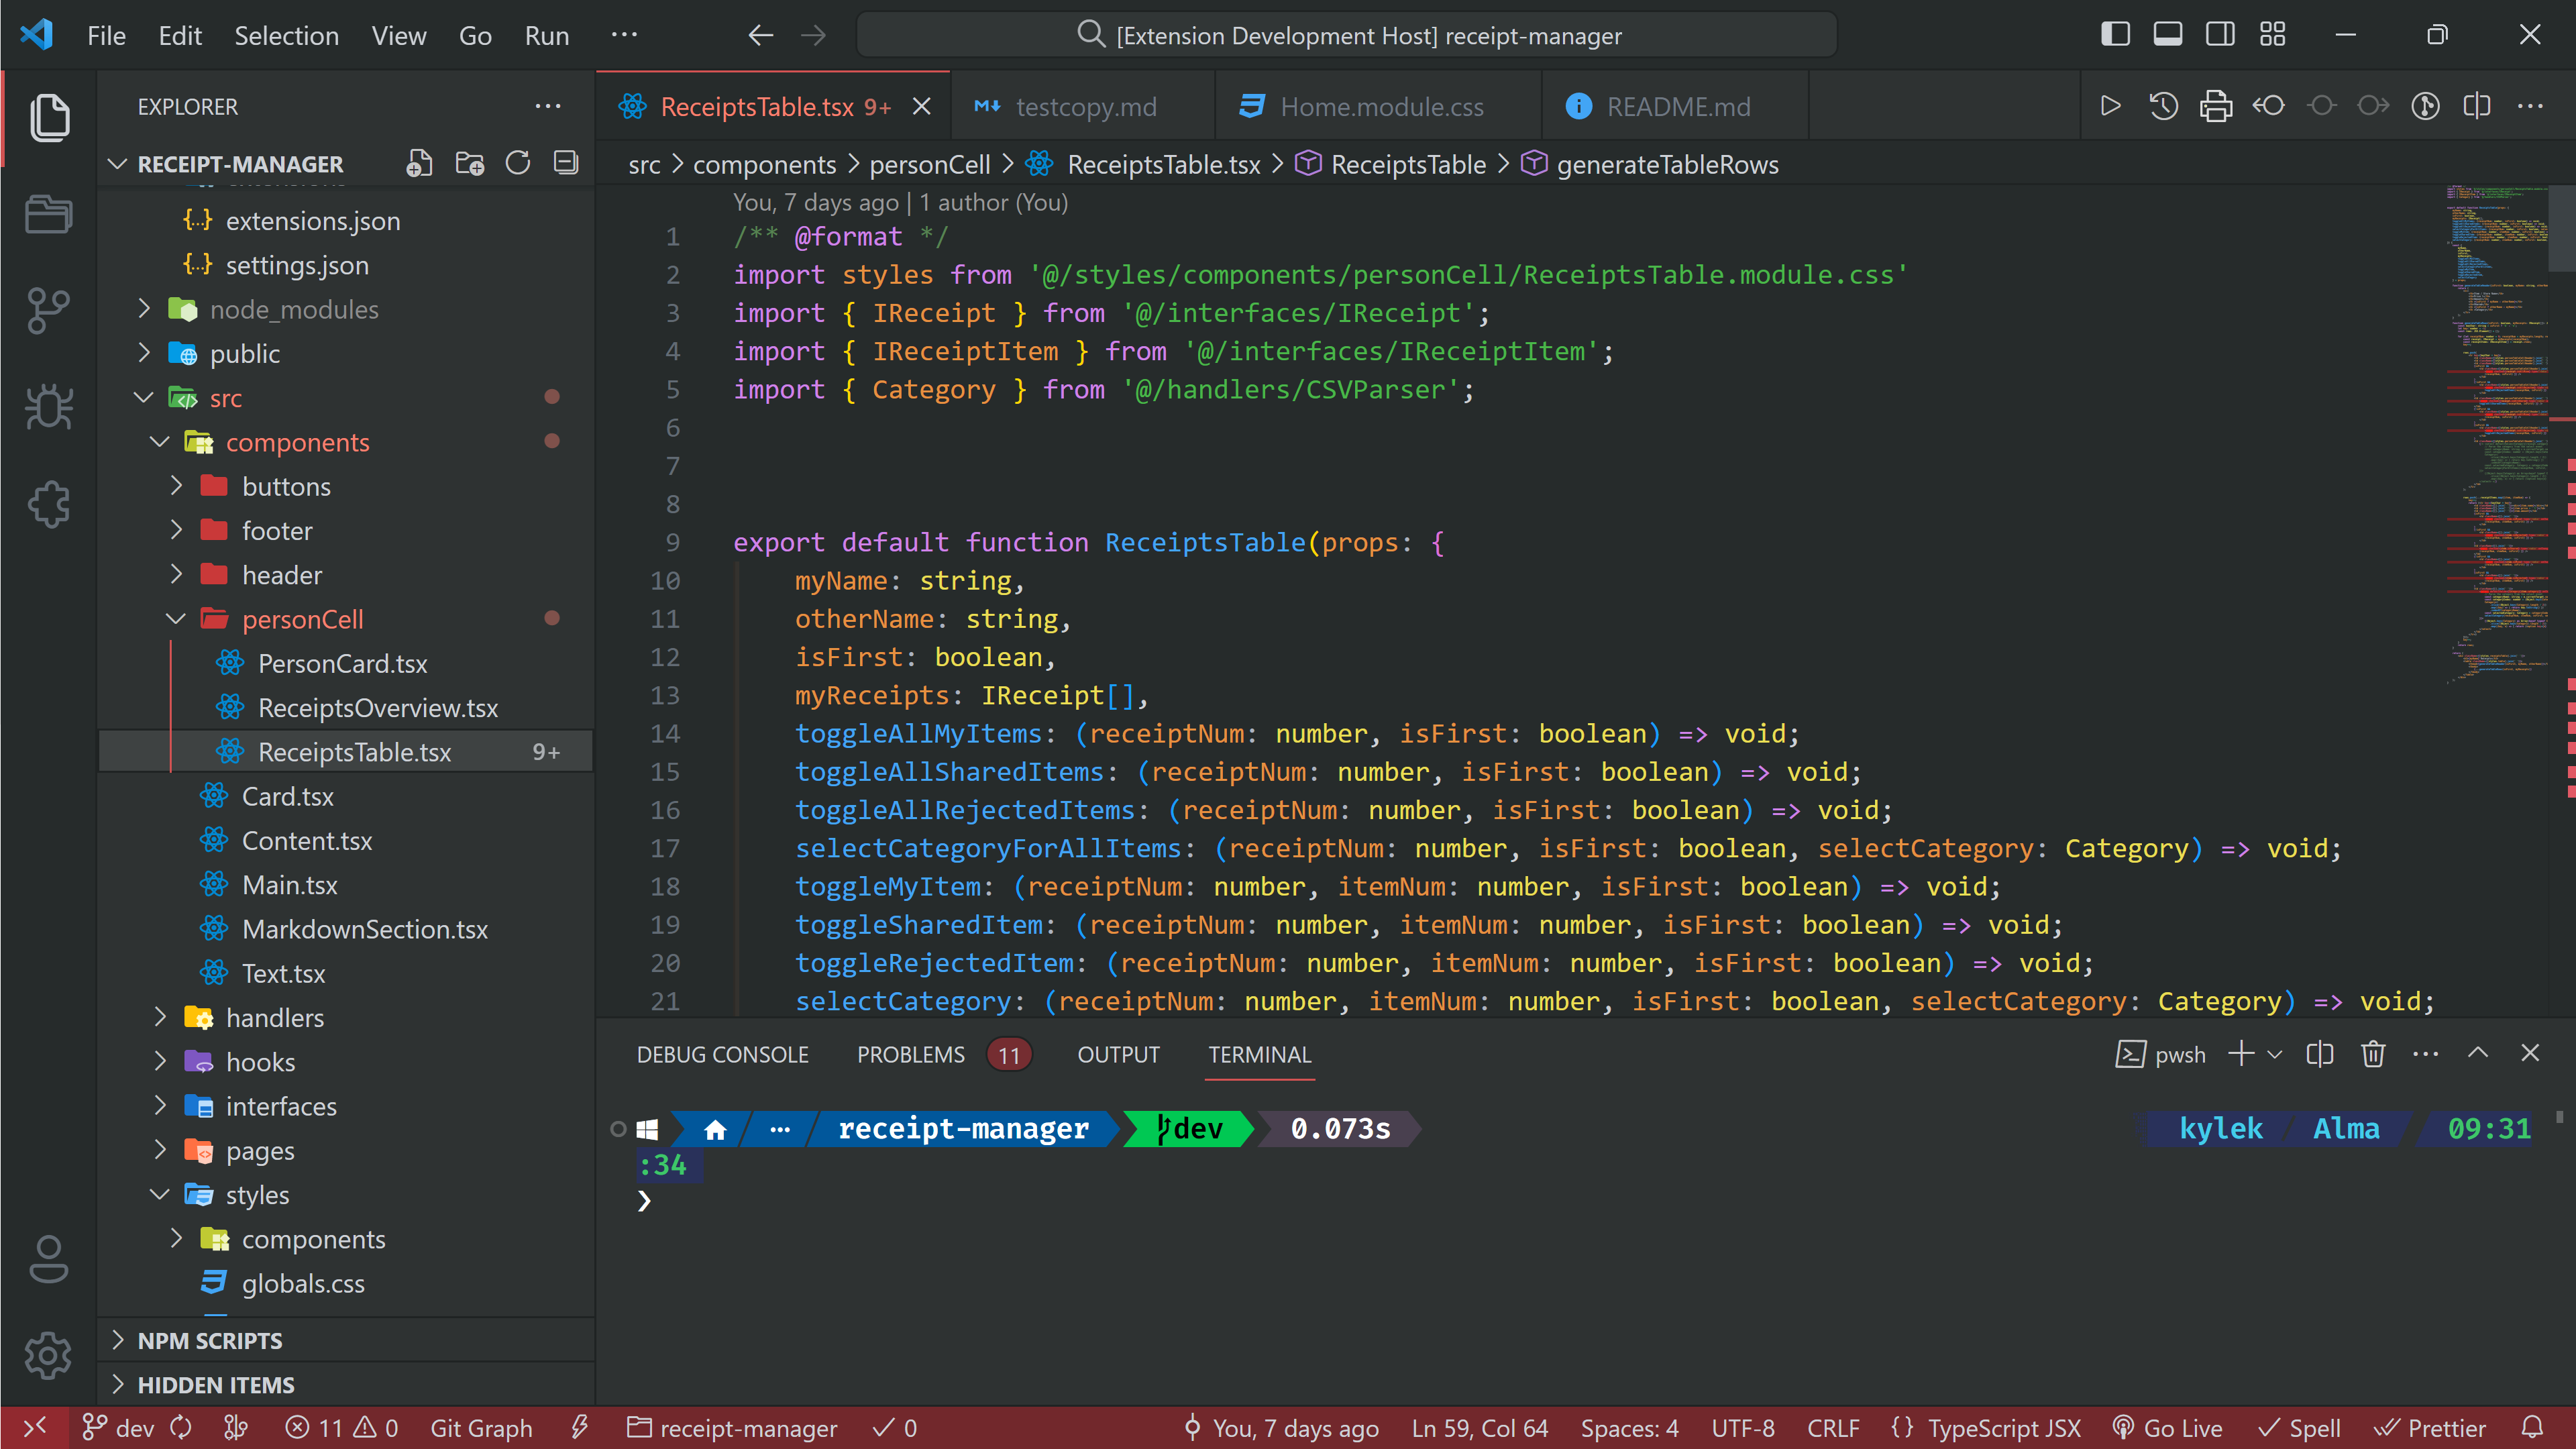
Task: Customize layout icon in title bar
Action: click(2272, 35)
